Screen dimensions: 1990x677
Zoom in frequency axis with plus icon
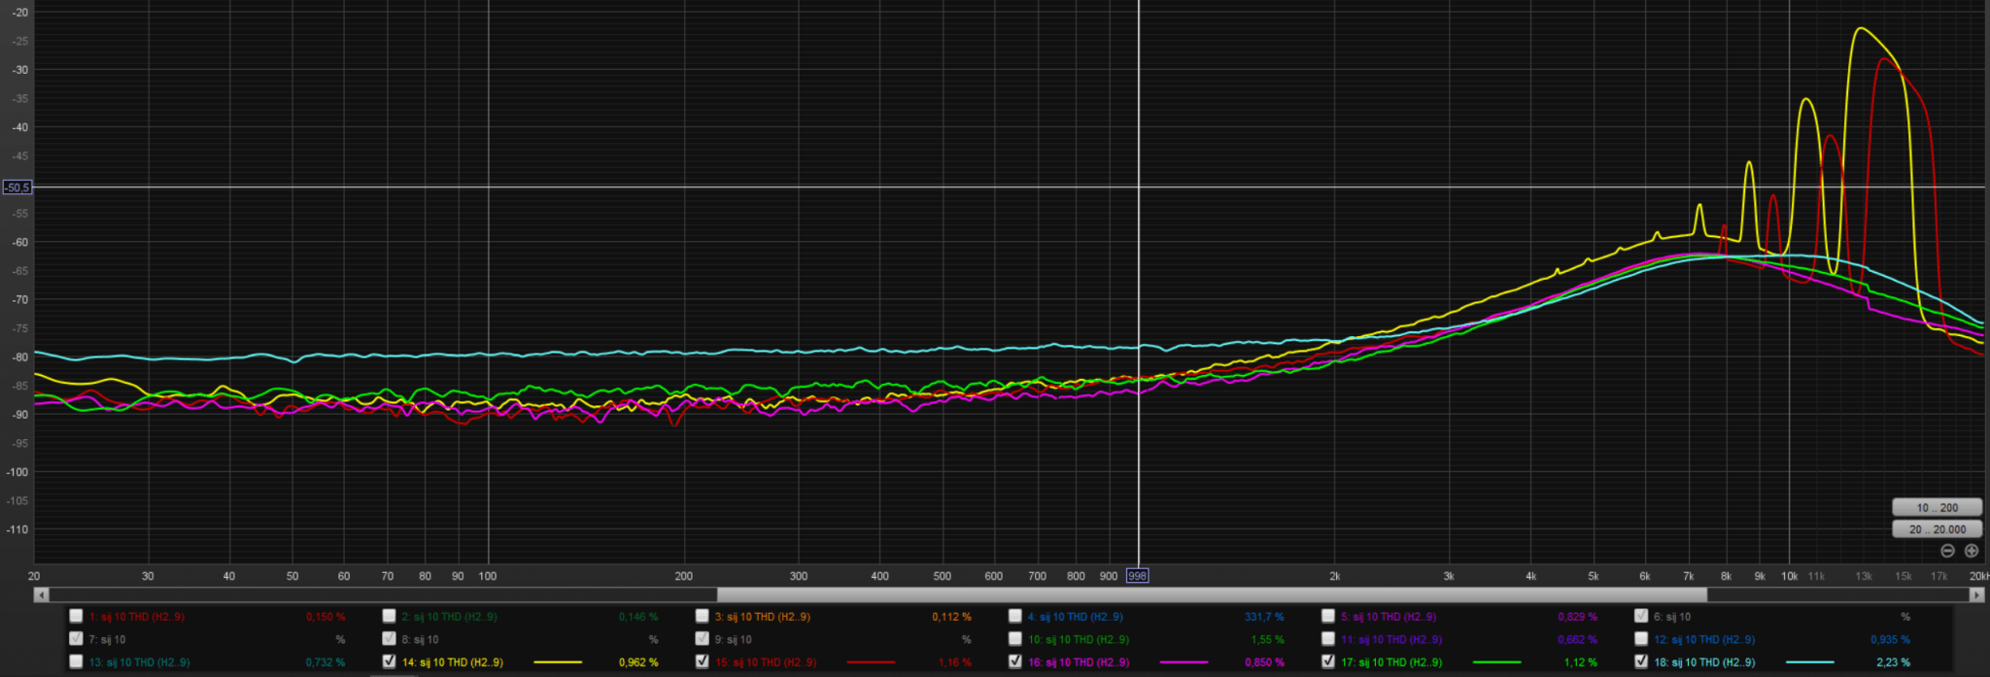coord(1972,551)
